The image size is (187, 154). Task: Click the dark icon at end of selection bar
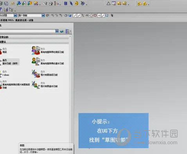pos(112,16)
